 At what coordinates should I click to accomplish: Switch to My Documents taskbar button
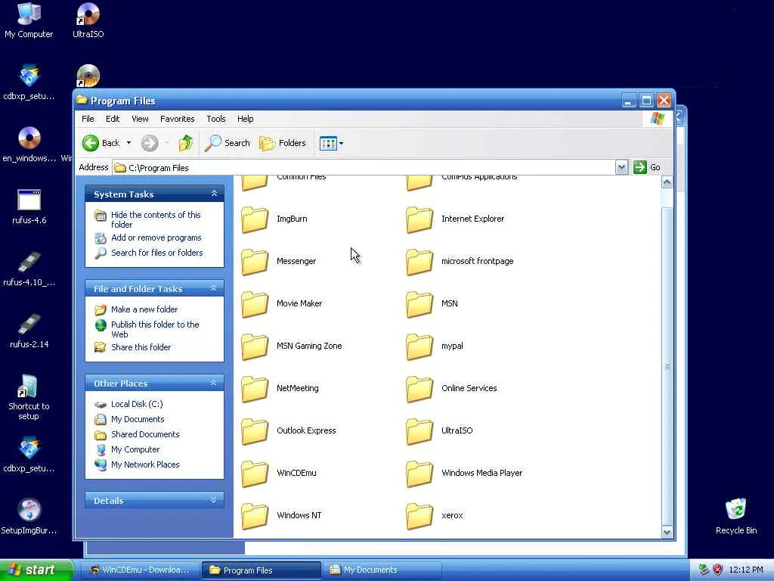click(x=382, y=570)
